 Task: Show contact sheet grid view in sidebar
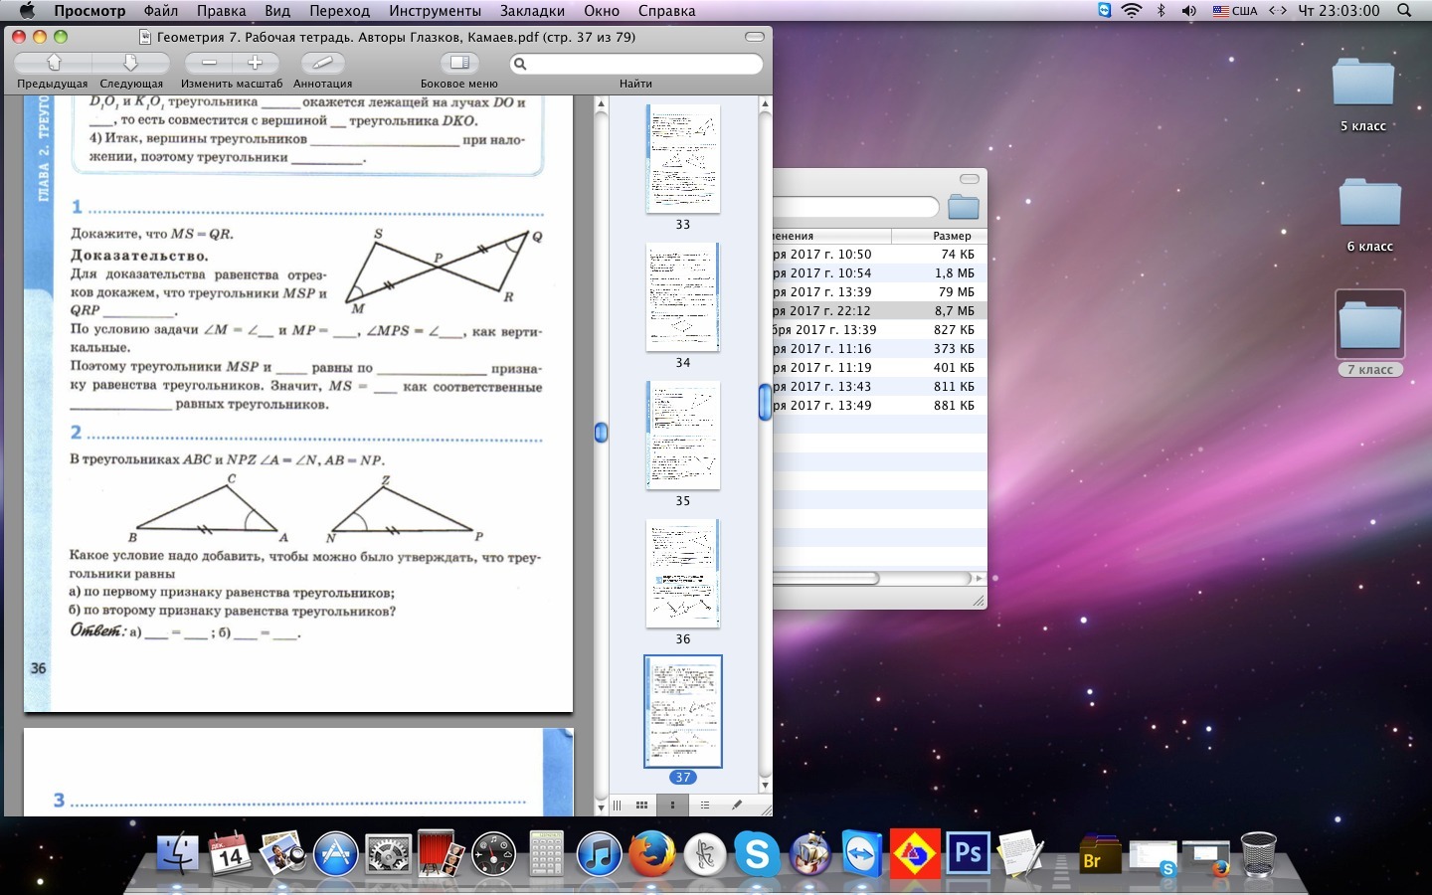point(642,805)
